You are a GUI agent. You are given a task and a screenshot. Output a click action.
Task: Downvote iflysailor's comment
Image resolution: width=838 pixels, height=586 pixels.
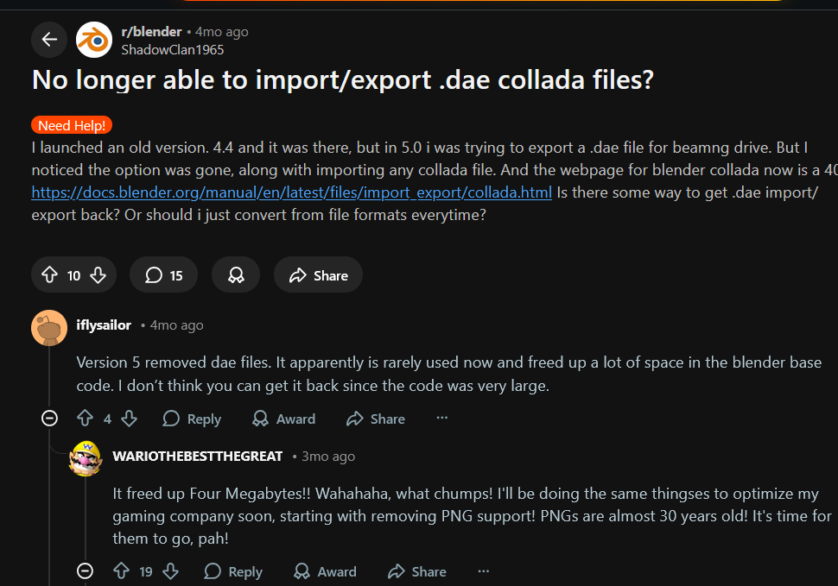coord(129,419)
